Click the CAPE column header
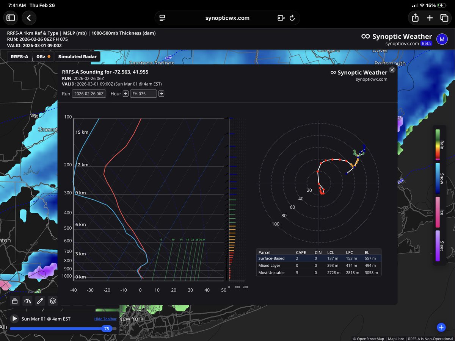This screenshot has width=455, height=341. click(301, 252)
